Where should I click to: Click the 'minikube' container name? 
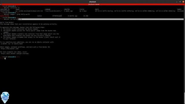point(180,11)
